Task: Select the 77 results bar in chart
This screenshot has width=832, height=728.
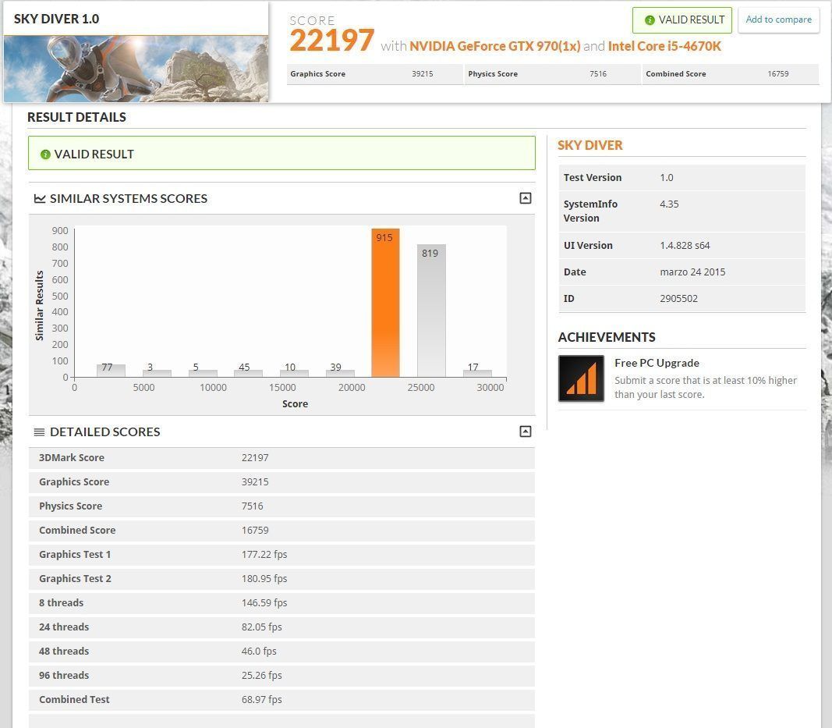Action: point(110,371)
